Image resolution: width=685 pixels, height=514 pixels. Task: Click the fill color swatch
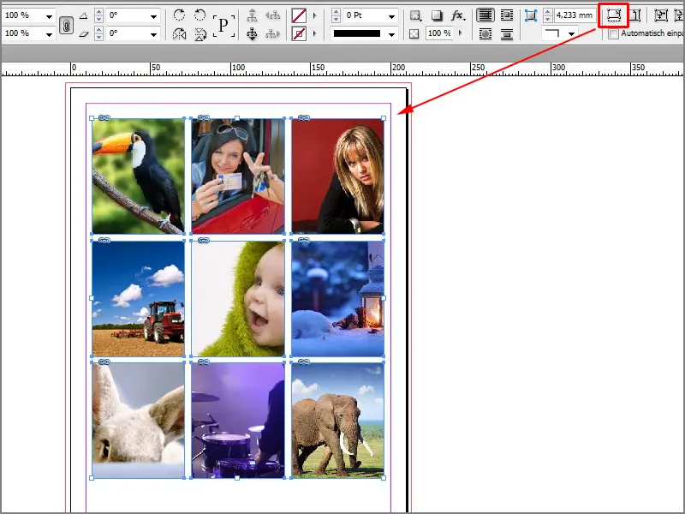299,16
